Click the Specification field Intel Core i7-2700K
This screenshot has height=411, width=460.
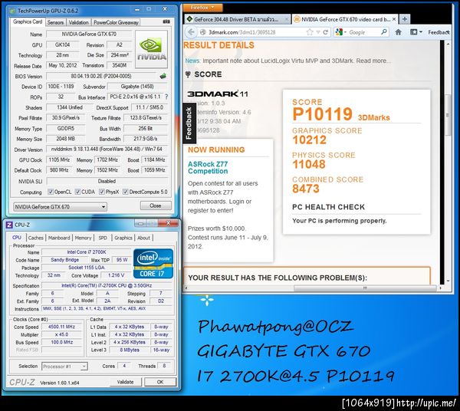pyautogui.click(x=107, y=285)
